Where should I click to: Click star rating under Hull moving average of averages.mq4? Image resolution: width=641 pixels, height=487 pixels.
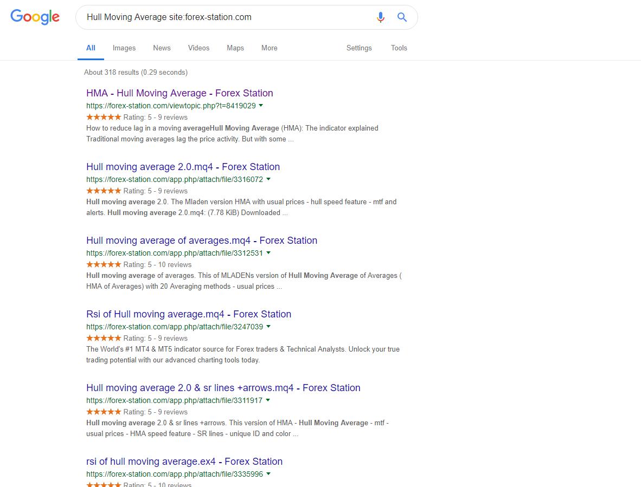[x=104, y=264]
